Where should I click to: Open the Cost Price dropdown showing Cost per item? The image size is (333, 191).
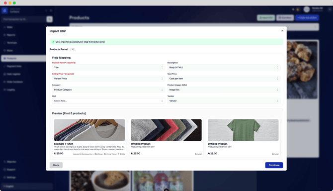coord(224,79)
